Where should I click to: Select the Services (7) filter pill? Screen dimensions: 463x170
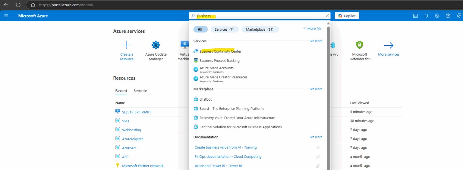tap(224, 29)
